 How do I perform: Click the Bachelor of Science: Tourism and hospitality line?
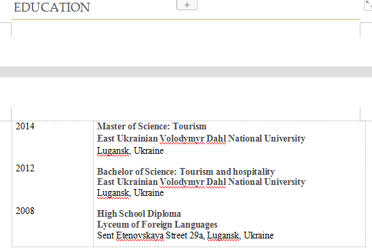tap(186, 171)
